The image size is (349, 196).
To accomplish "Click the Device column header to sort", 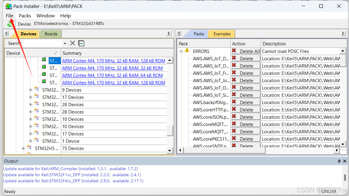I will pos(33,53).
